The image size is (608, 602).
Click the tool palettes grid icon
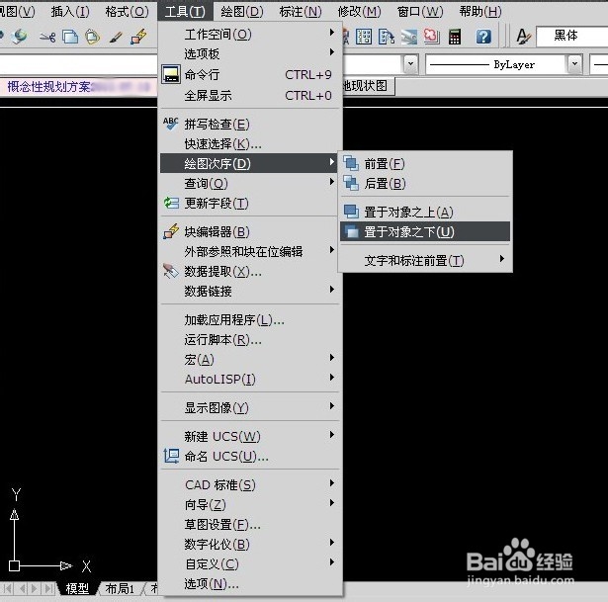pos(364,37)
